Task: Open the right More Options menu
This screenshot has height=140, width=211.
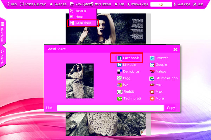Action: coord(101,4)
